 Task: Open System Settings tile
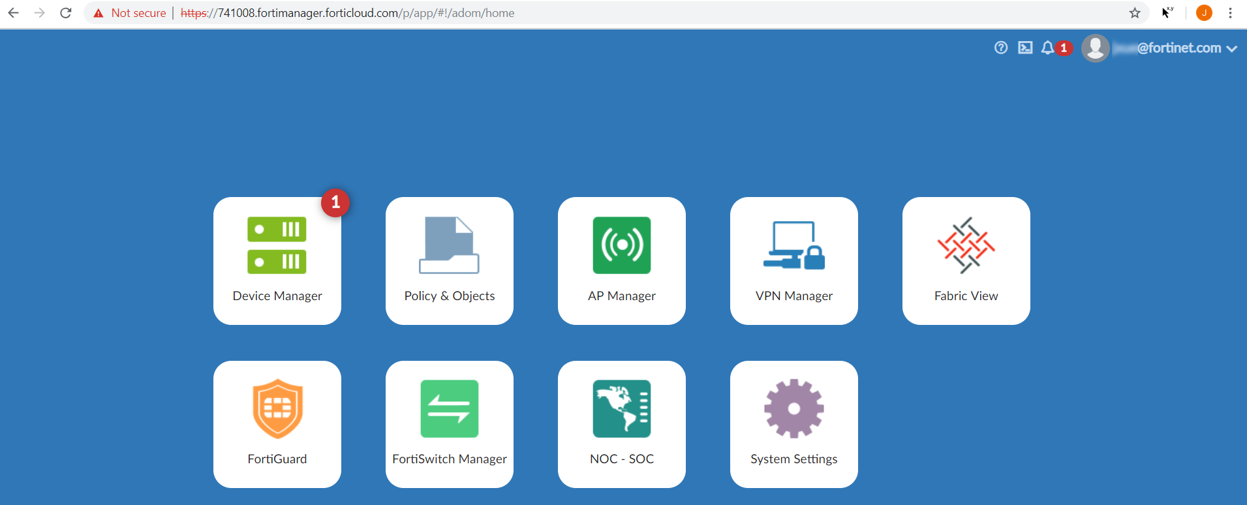pyautogui.click(x=794, y=424)
